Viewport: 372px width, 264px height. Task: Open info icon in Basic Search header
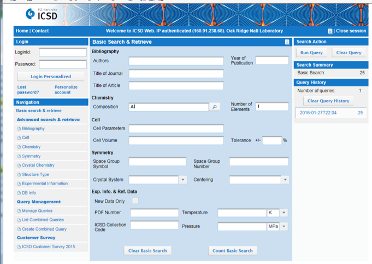tap(287, 42)
